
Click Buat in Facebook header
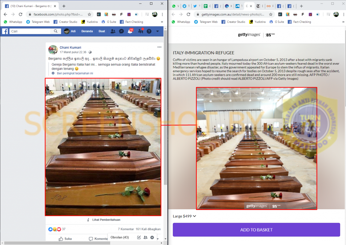[x=102, y=31]
